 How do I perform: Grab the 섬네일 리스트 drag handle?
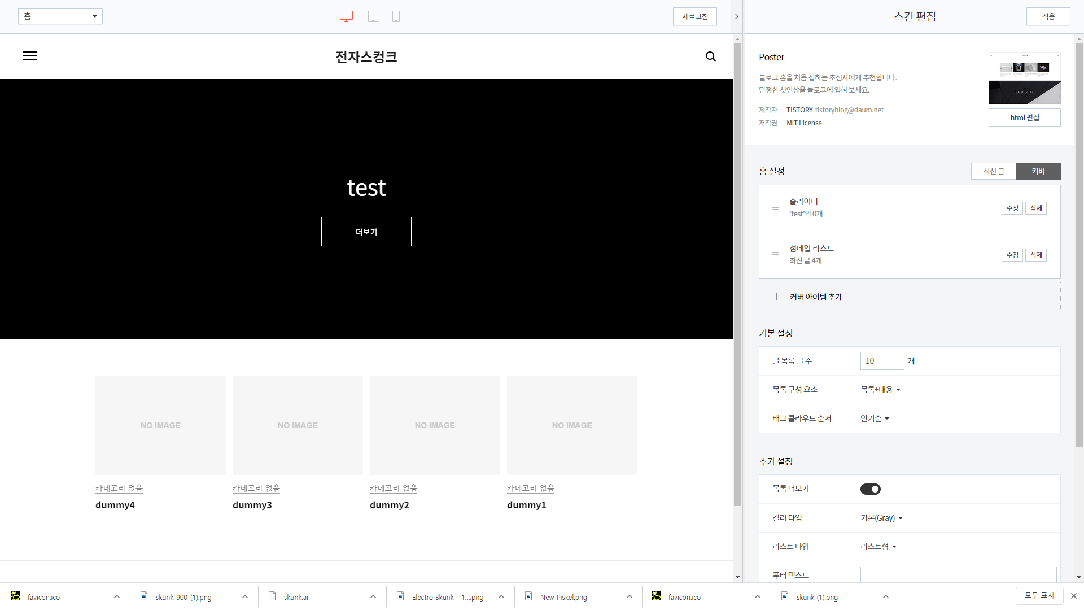point(776,255)
